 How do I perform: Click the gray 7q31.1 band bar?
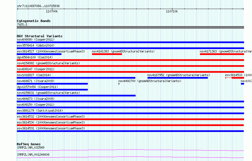pos(130,27)
